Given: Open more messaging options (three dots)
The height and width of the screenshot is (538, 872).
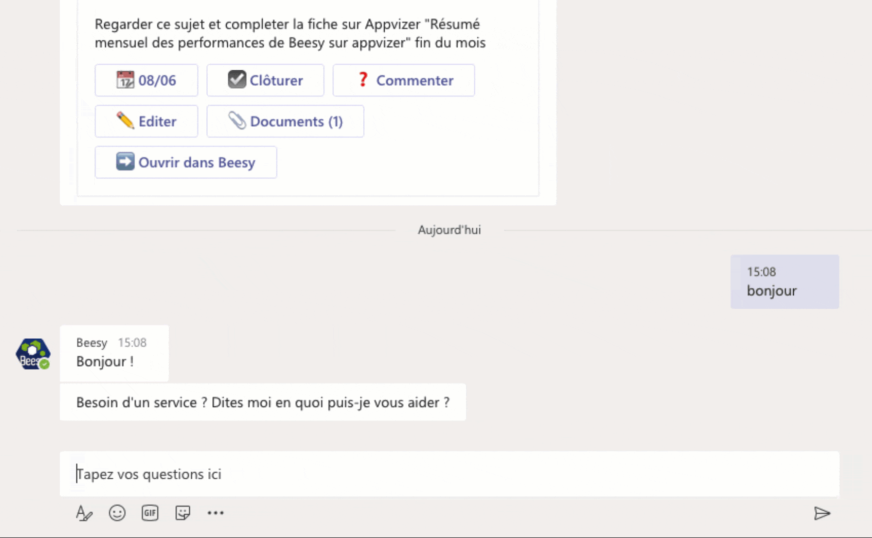Looking at the screenshot, I should click(x=216, y=513).
